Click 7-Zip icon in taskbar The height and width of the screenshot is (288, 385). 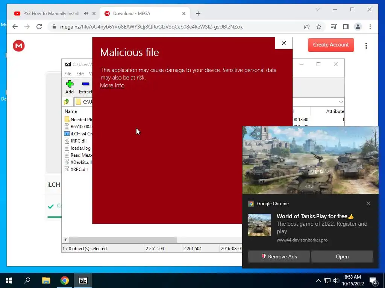coord(83,280)
